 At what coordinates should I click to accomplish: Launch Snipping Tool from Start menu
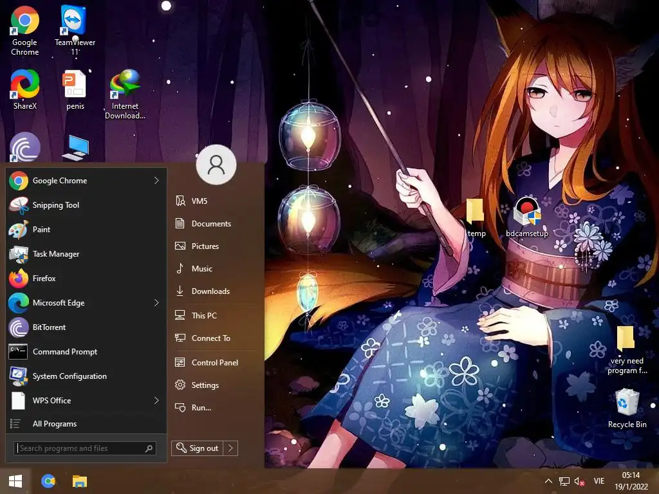tap(87, 205)
